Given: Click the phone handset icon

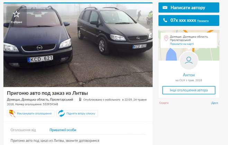Looking at the screenshot, I should pyautogui.click(x=165, y=20).
